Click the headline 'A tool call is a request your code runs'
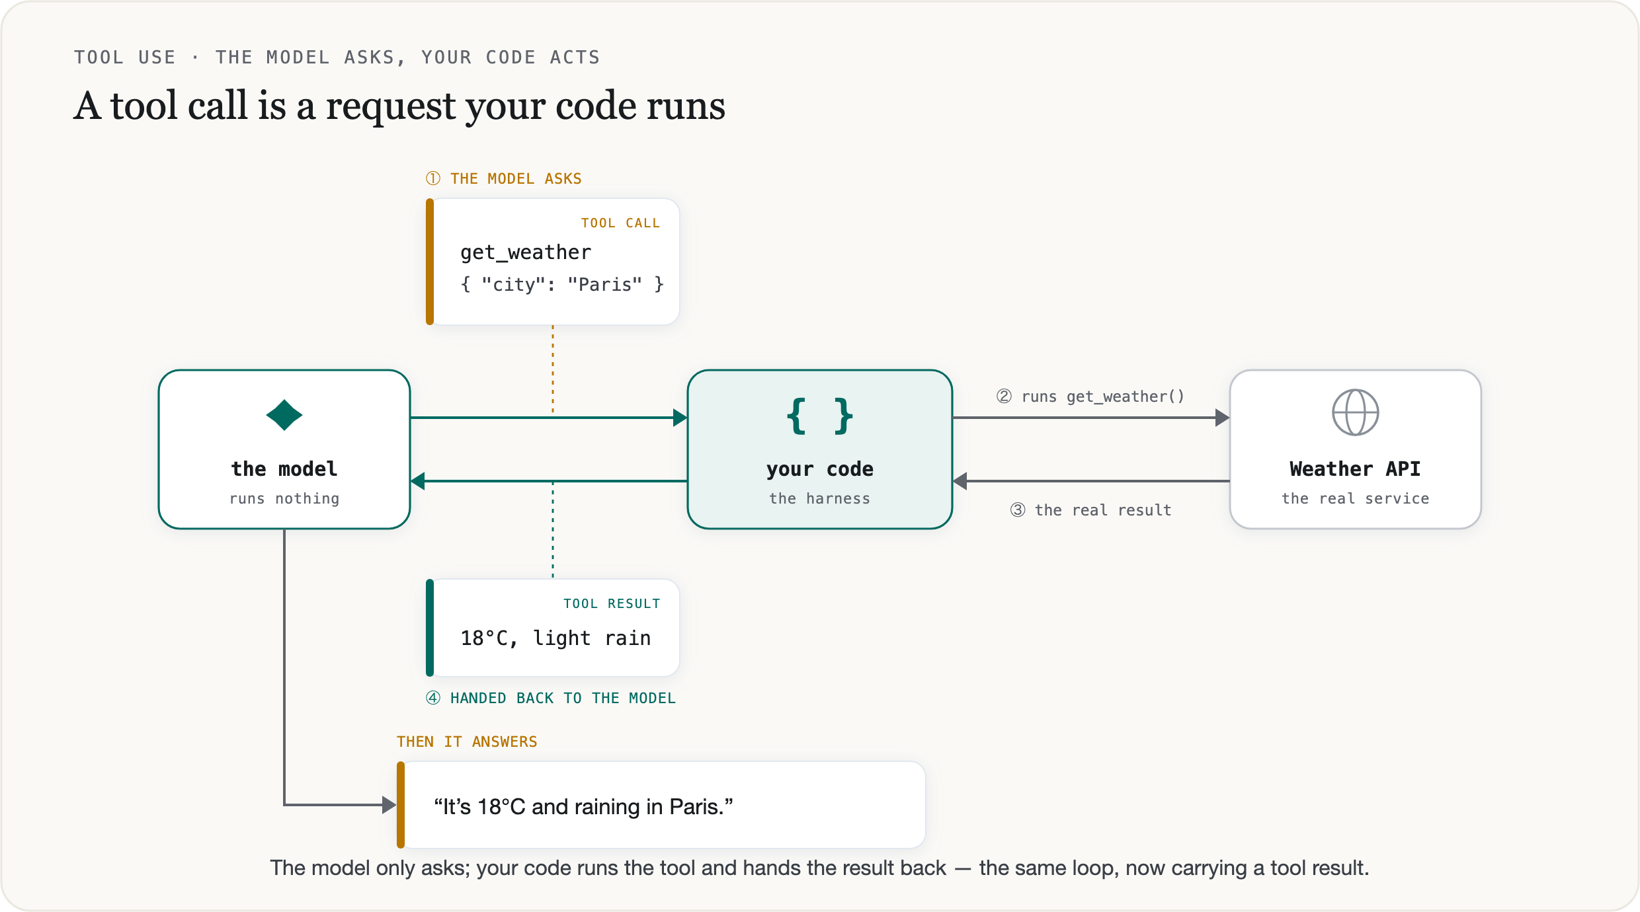 coord(399,106)
